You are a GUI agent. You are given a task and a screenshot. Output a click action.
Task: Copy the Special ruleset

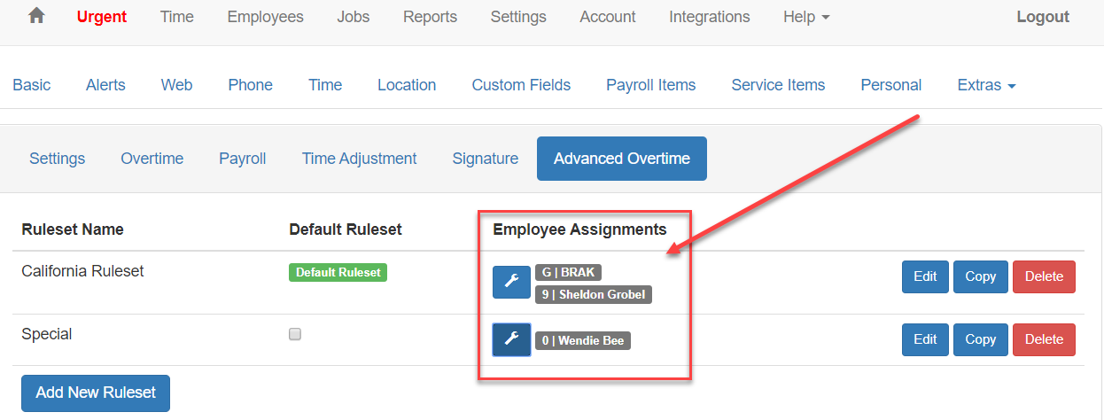[980, 339]
